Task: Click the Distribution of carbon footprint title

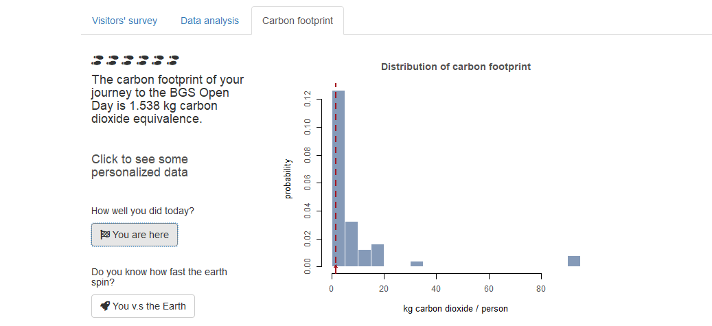Action: point(456,67)
